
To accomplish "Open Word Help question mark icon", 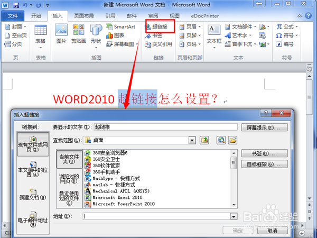I will 309,16.
